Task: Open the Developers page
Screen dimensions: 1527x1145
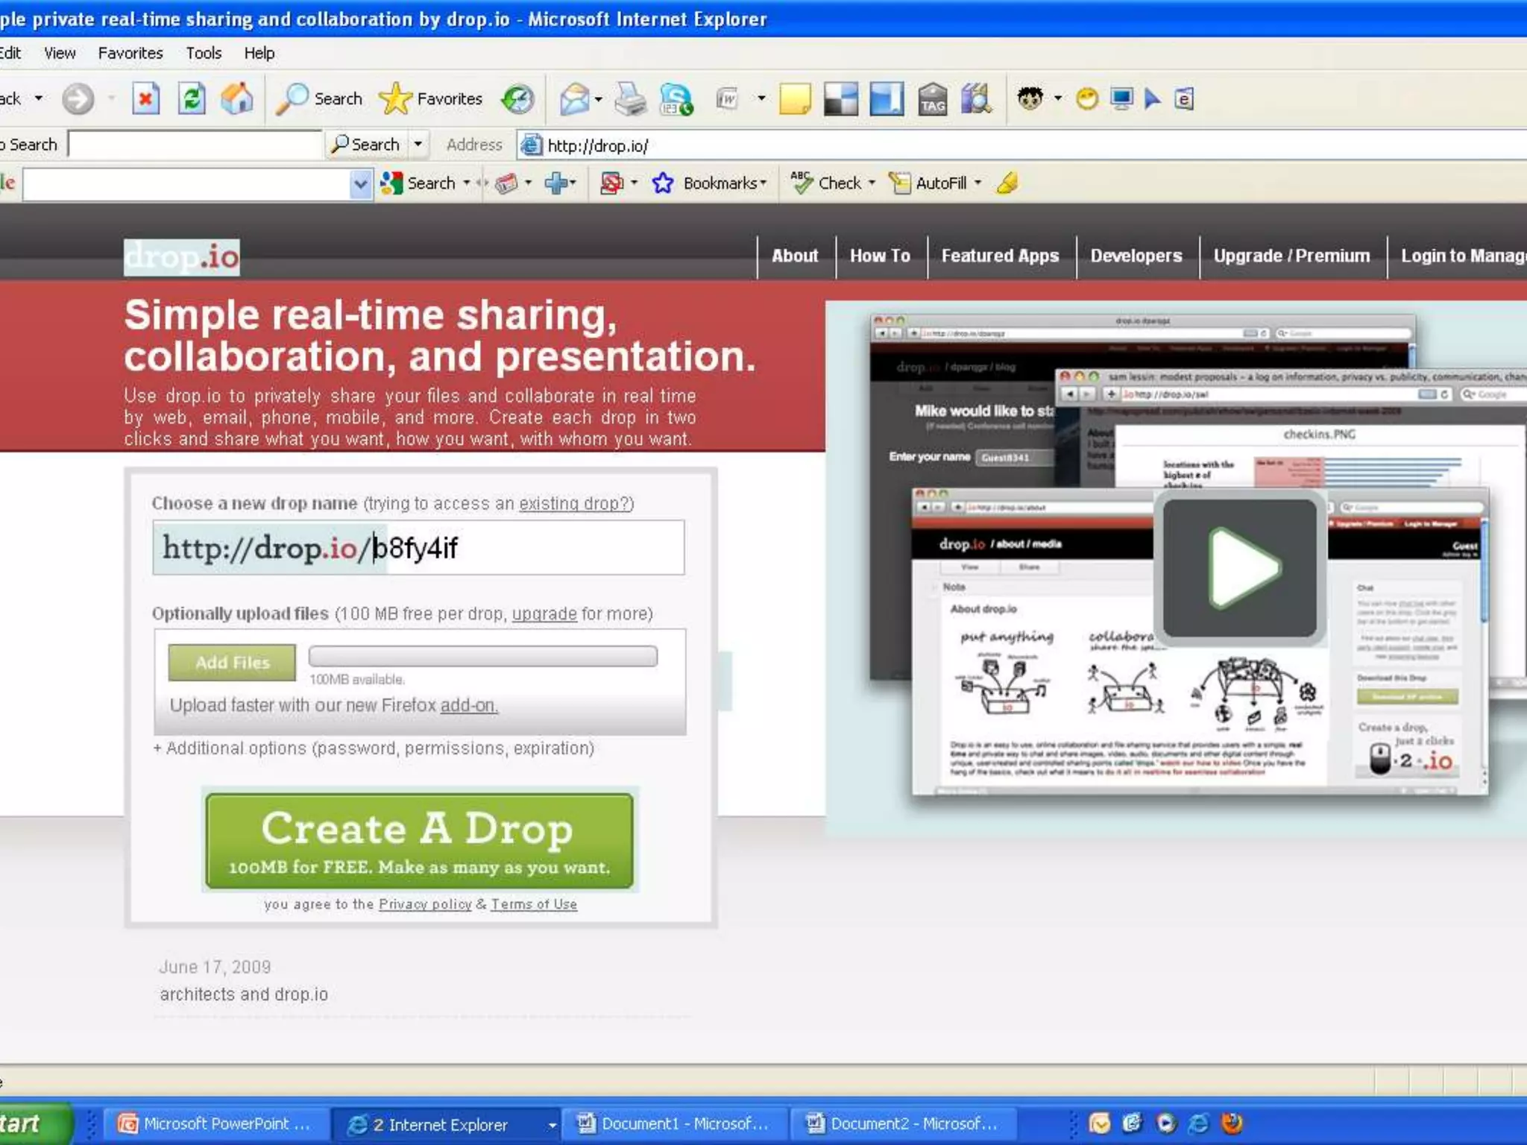Action: coord(1136,256)
